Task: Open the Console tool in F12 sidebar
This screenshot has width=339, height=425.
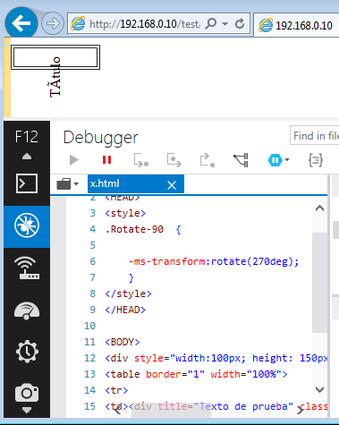Action: coord(27,183)
